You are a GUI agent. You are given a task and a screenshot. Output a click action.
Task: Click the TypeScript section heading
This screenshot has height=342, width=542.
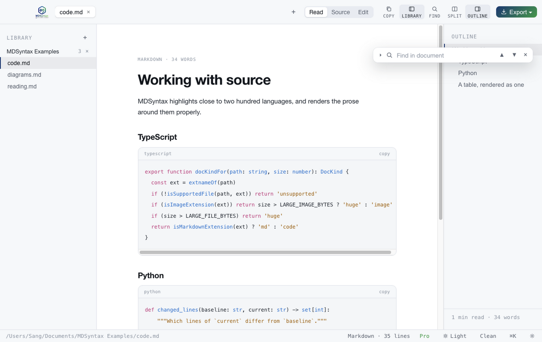(157, 137)
